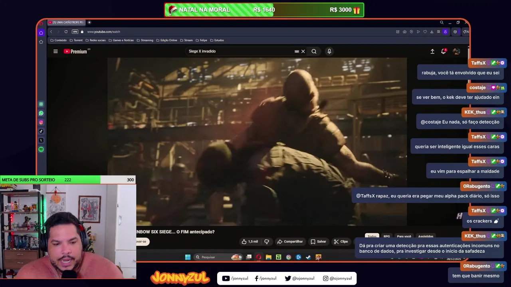Screen dimensions: 511x287
Task: Select the 'Para você' filter chip
Action: click(x=404, y=236)
